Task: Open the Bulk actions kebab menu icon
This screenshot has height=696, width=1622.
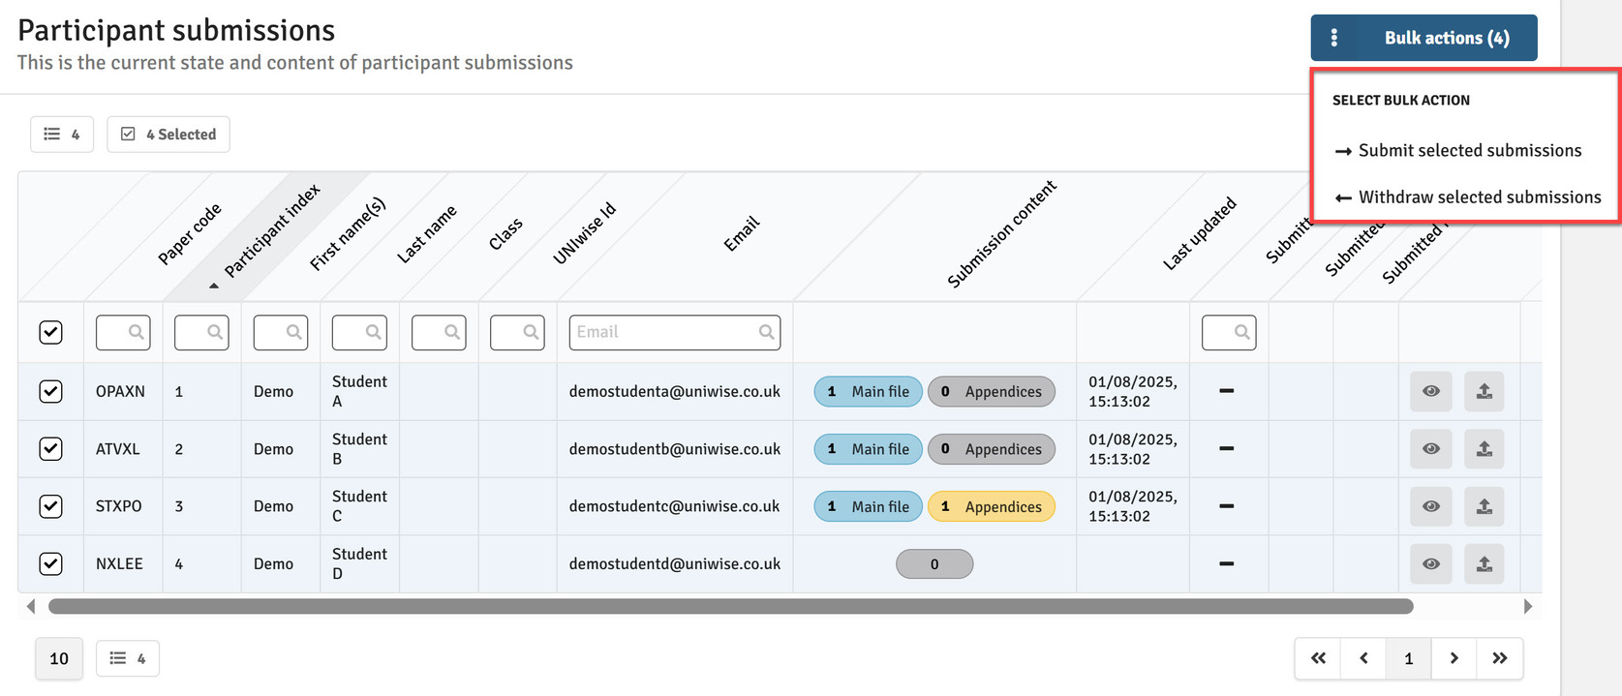Action: tap(1334, 38)
